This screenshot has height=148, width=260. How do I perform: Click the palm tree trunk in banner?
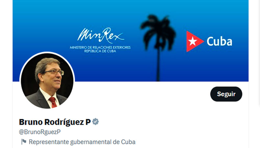pyautogui.click(x=158, y=65)
